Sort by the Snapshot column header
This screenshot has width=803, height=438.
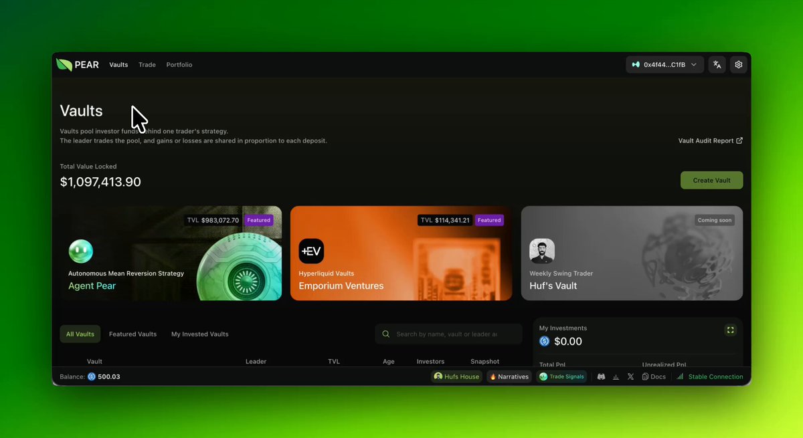tap(485, 362)
